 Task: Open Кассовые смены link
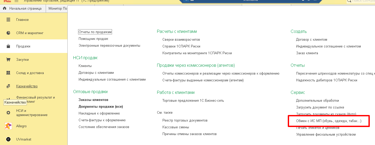coord(176,127)
